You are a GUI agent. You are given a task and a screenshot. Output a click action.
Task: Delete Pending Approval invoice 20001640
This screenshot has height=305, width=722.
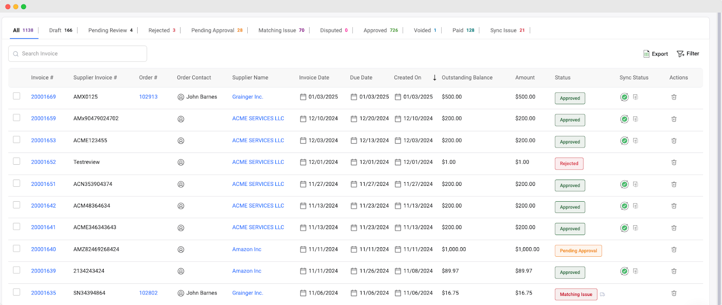click(x=674, y=250)
